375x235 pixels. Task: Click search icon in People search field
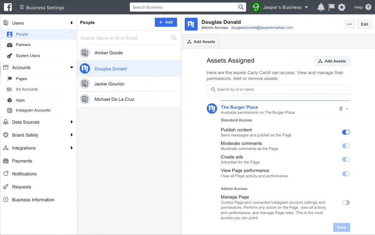point(174,38)
